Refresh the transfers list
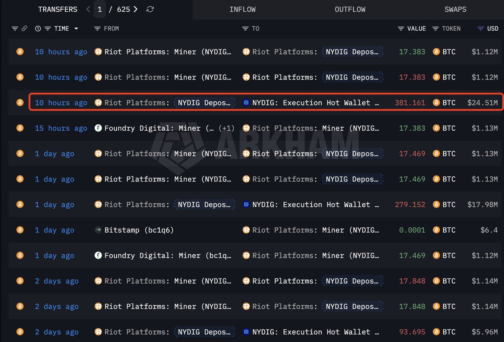The width and height of the screenshot is (504, 342). [150, 9]
